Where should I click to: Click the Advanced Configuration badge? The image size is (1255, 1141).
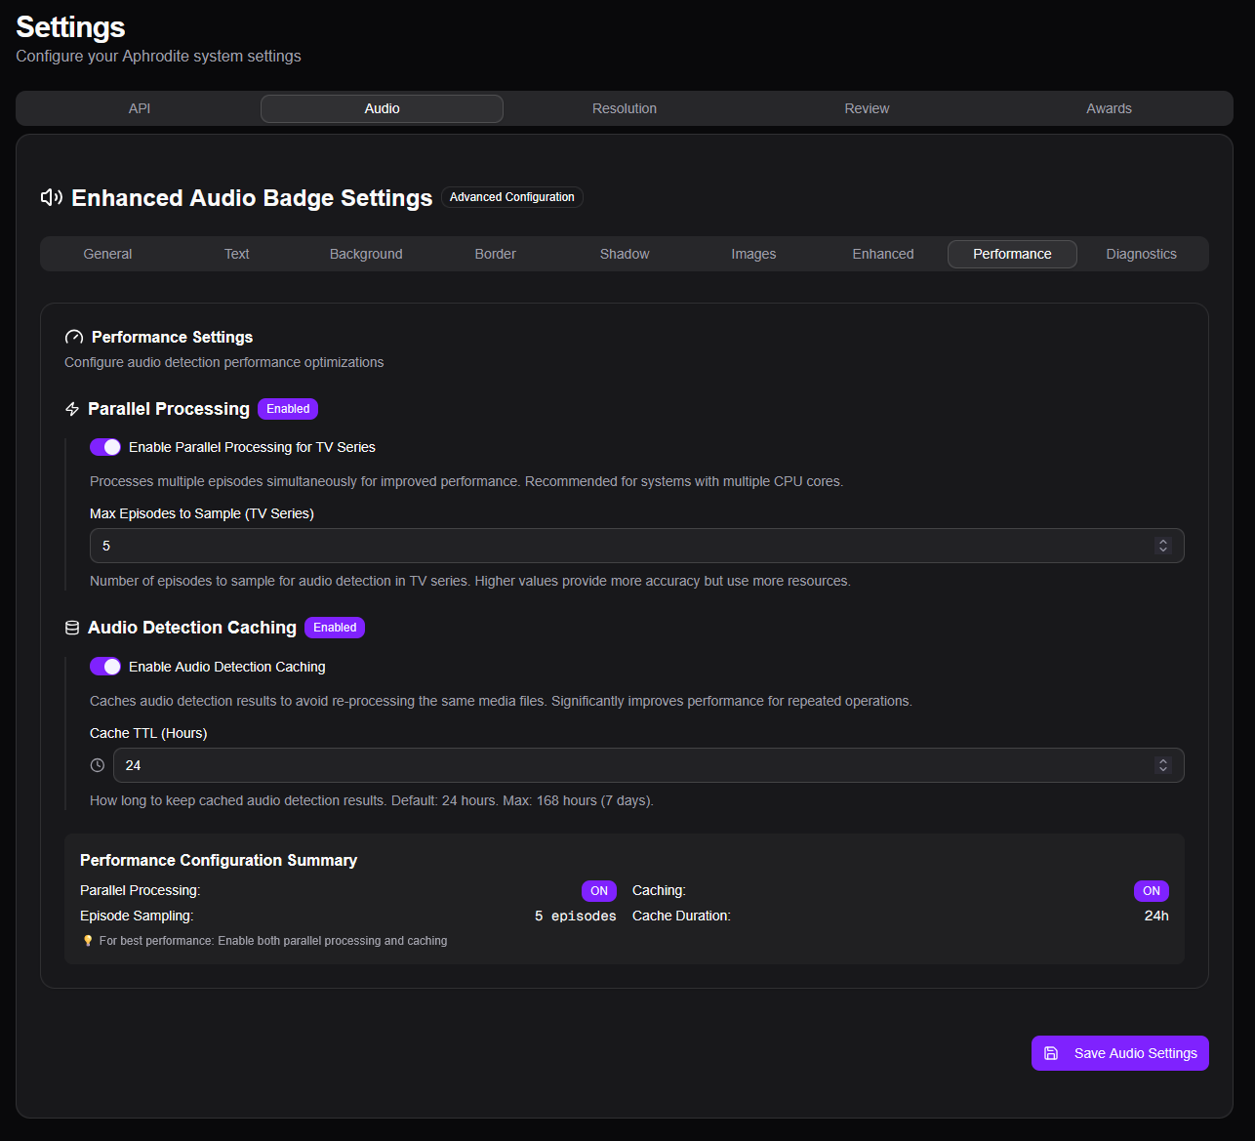(512, 197)
